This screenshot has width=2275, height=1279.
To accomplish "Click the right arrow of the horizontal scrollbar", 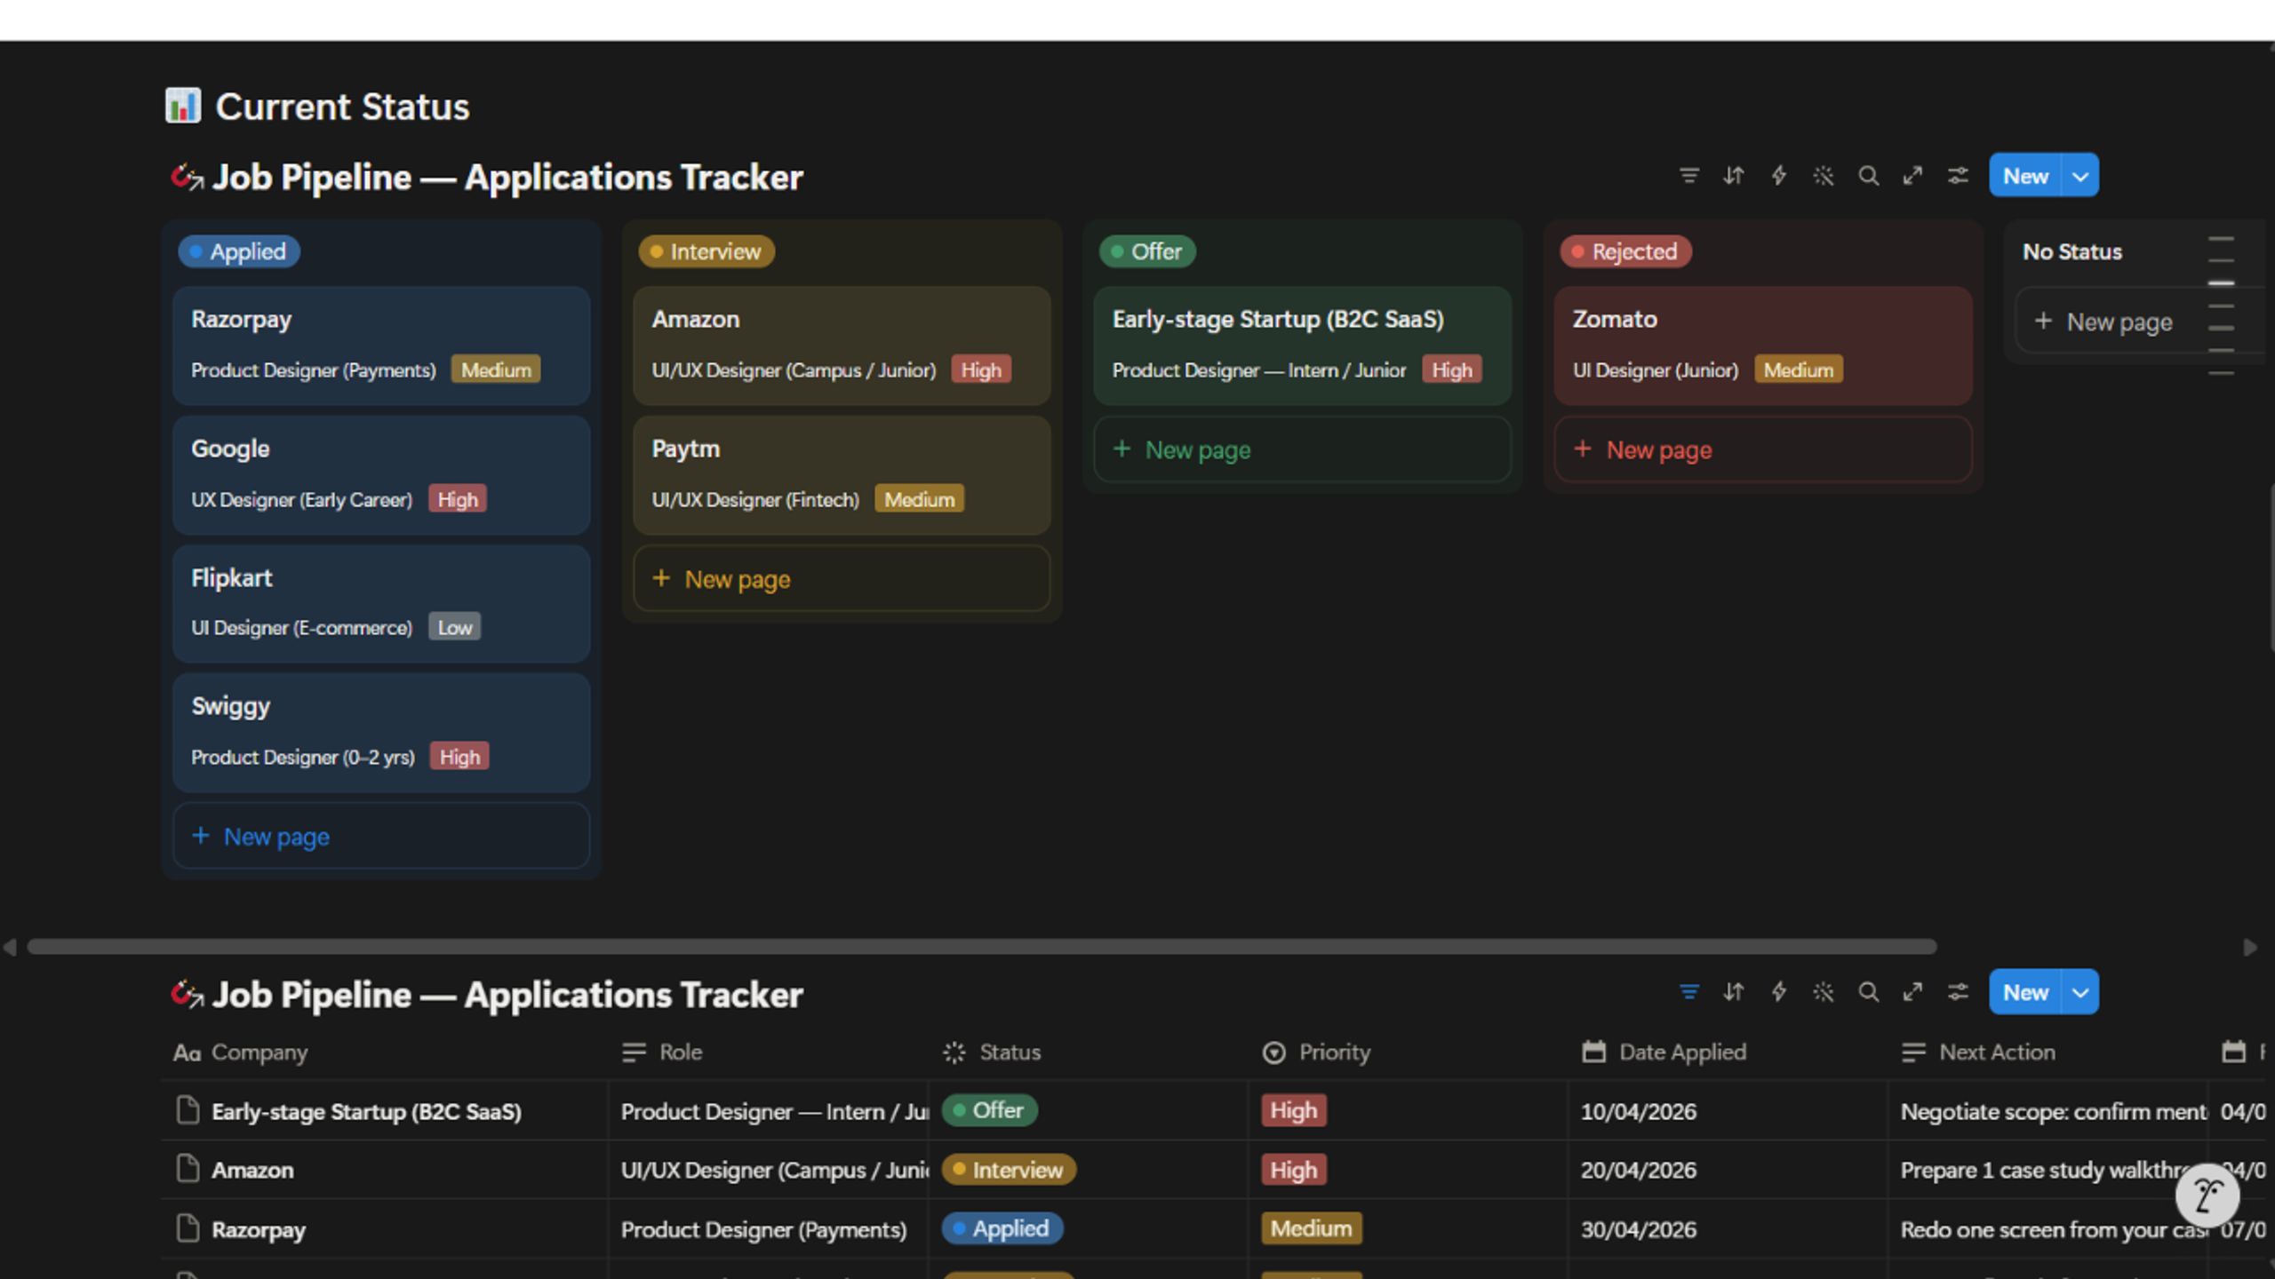I will (x=2250, y=948).
